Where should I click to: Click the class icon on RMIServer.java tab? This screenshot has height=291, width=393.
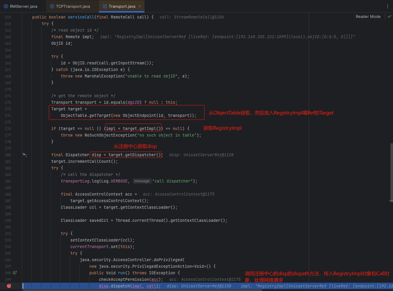click(x=6, y=6)
